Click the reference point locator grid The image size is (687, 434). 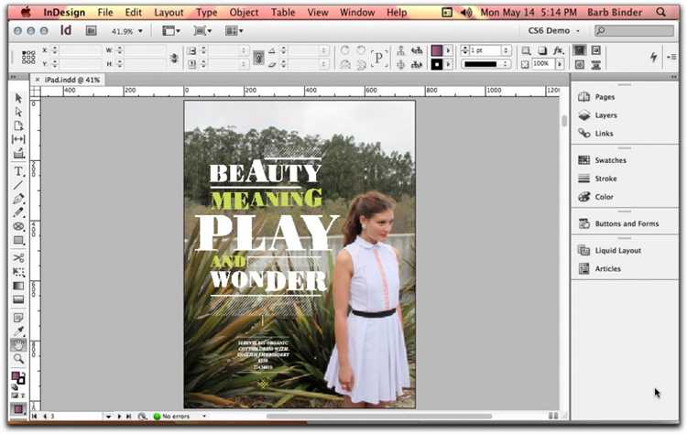point(28,57)
